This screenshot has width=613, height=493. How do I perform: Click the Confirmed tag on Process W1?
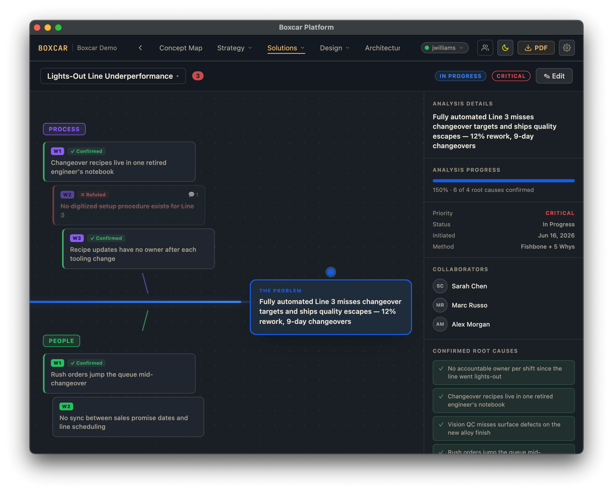86,151
